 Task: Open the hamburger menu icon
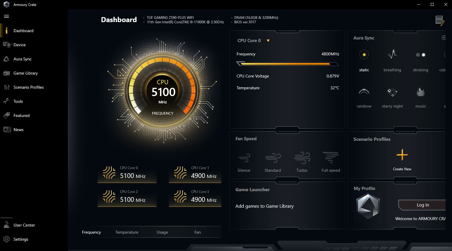(x=6, y=16)
